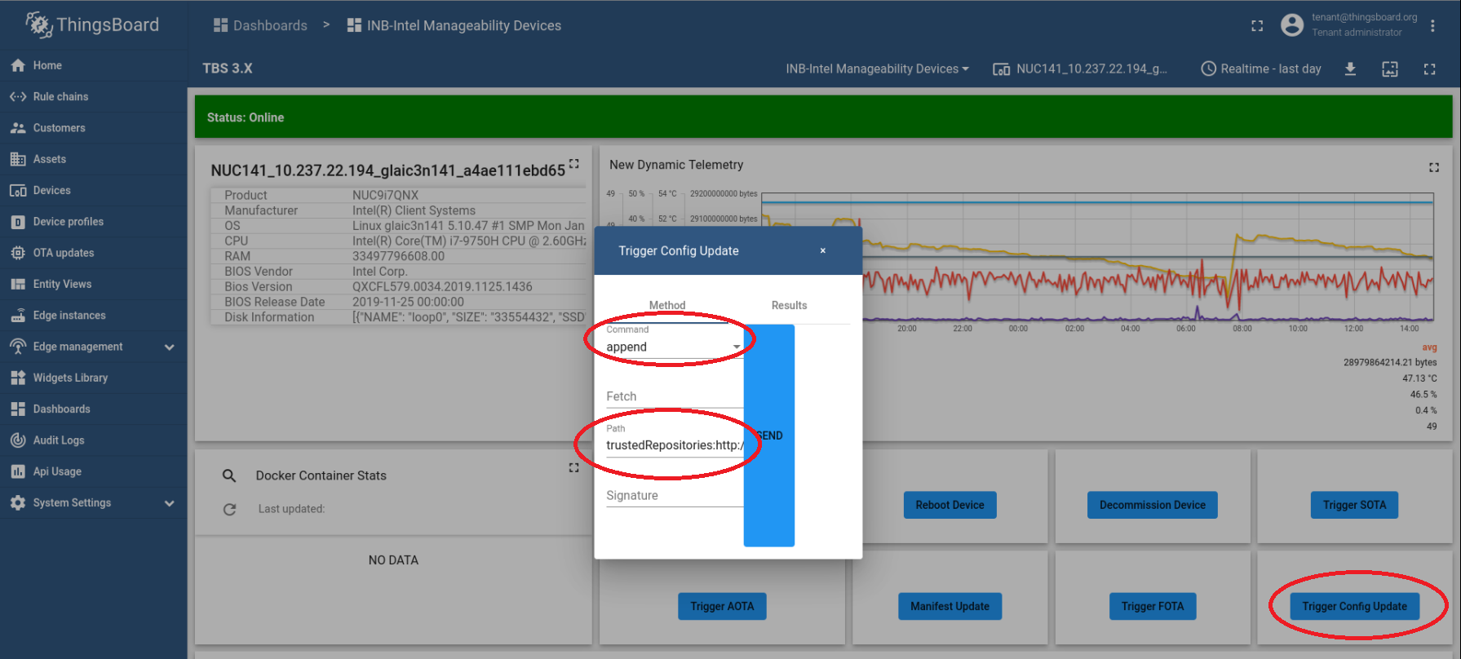Image resolution: width=1461 pixels, height=659 pixels.
Task: Expand New Dynamic Telemetry widget fullscreen
Action: click(1434, 167)
